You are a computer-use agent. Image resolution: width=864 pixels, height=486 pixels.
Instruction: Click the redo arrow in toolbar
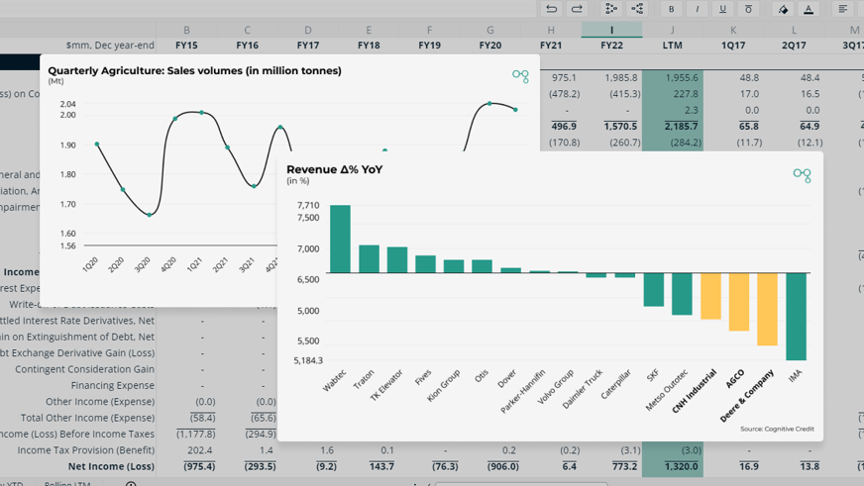click(x=577, y=9)
